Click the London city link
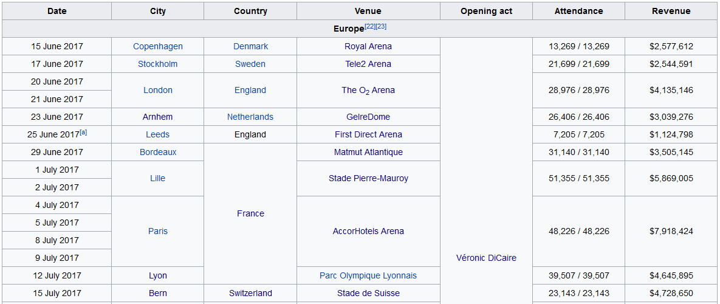 pos(158,90)
